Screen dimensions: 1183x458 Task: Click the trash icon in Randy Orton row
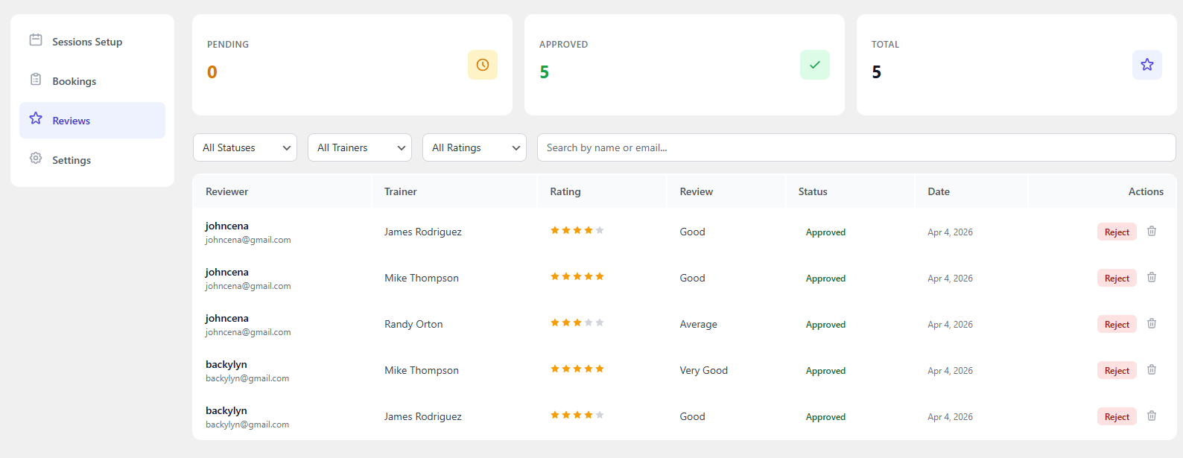click(1151, 323)
